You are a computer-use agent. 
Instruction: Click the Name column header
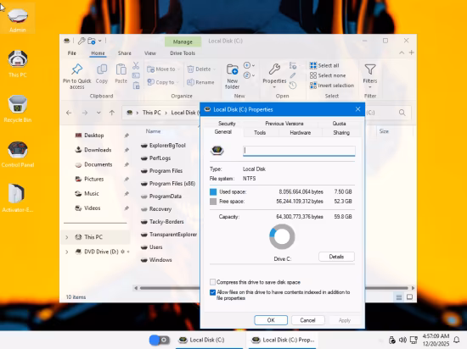tap(153, 131)
